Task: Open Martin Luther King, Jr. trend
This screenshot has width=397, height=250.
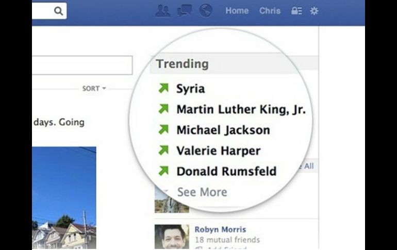Action: coord(241,109)
